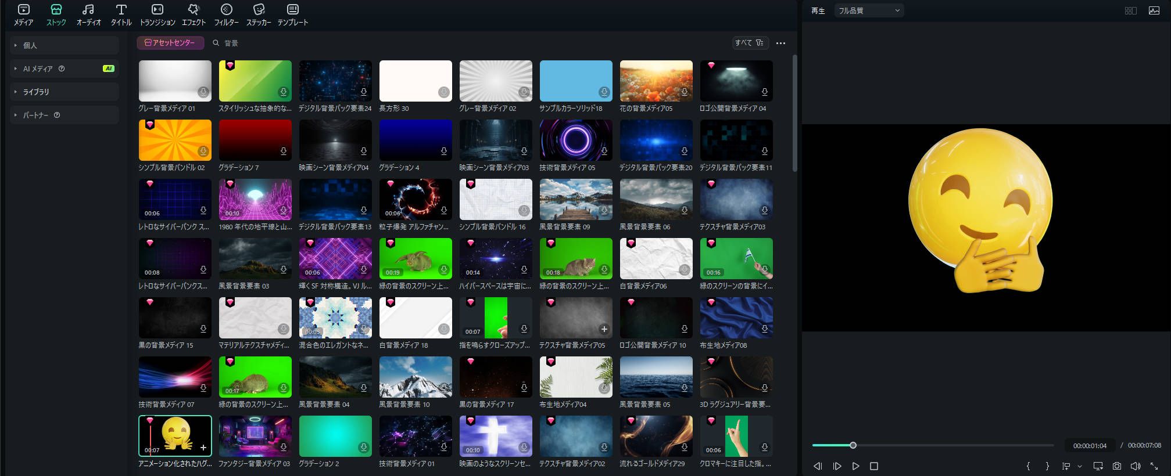
Task: Open the トランジション tab
Action: click(157, 15)
